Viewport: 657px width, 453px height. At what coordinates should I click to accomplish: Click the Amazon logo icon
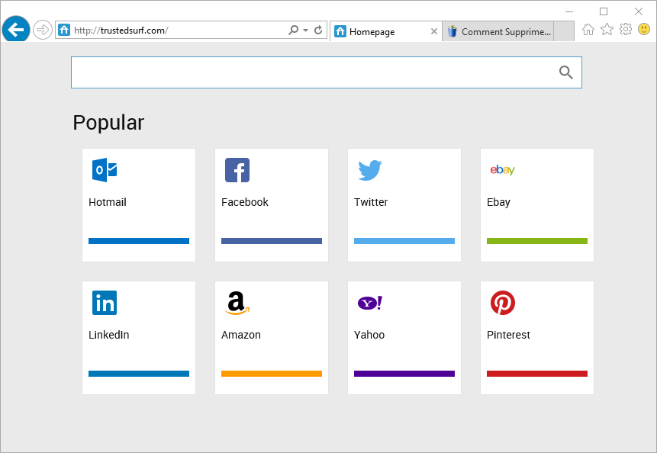(x=237, y=303)
